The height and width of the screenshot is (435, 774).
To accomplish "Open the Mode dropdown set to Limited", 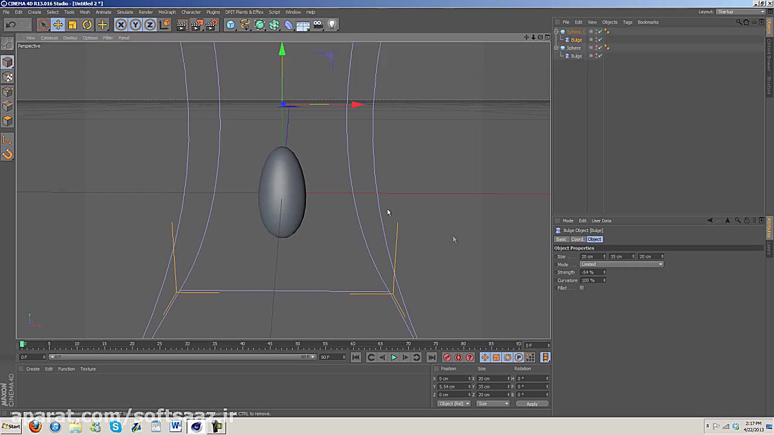I will tap(621, 265).
